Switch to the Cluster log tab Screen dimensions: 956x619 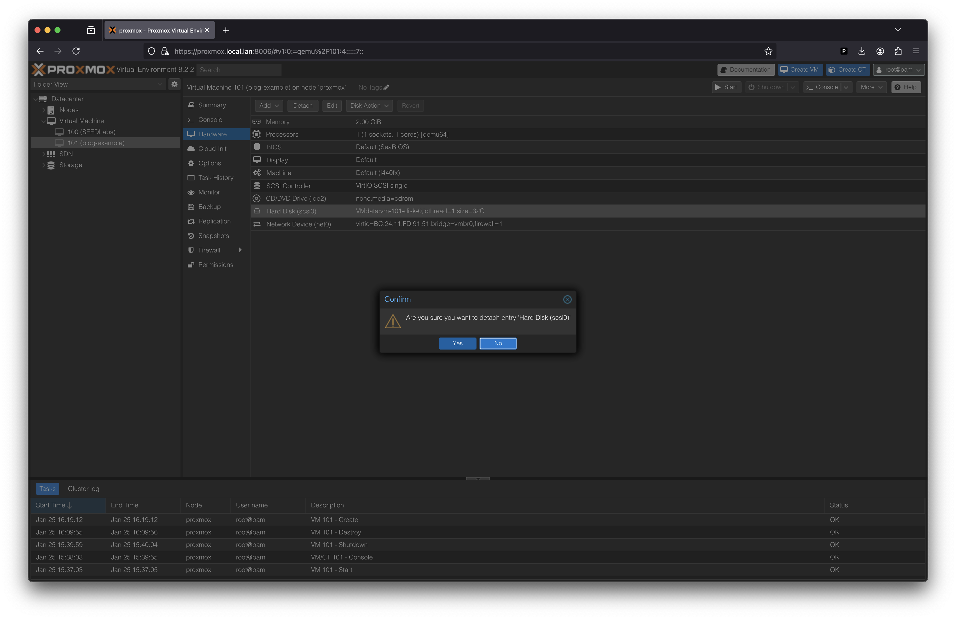click(83, 489)
